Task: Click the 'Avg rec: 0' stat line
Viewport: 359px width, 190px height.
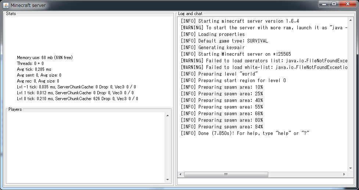Action: [38, 81]
